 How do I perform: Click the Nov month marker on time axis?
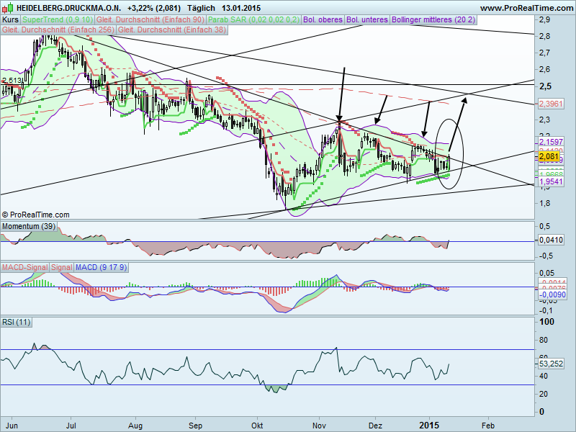pyautogui.click(x=319, y=426)
